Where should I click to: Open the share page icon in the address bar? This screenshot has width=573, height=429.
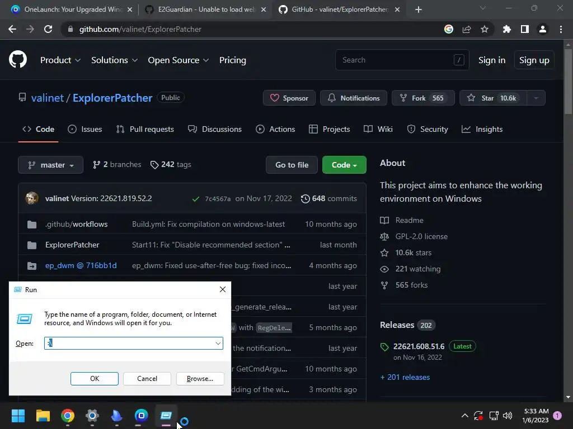[467, 29]
